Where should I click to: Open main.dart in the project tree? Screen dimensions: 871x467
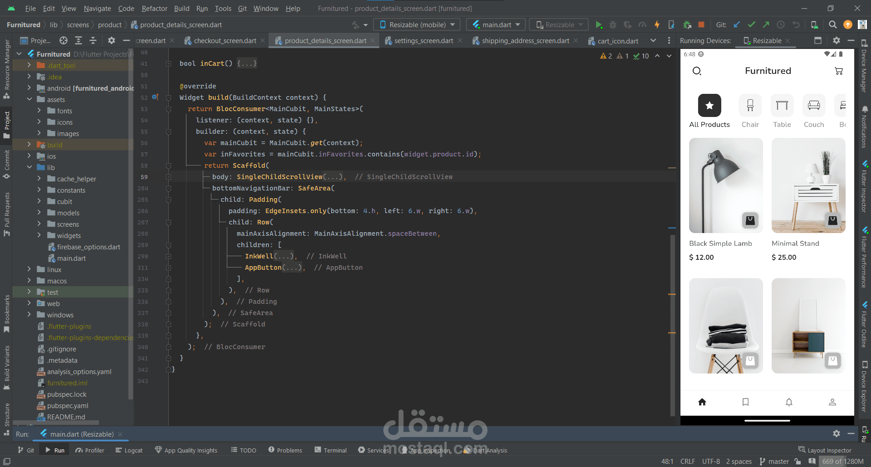tap(71, 258)
